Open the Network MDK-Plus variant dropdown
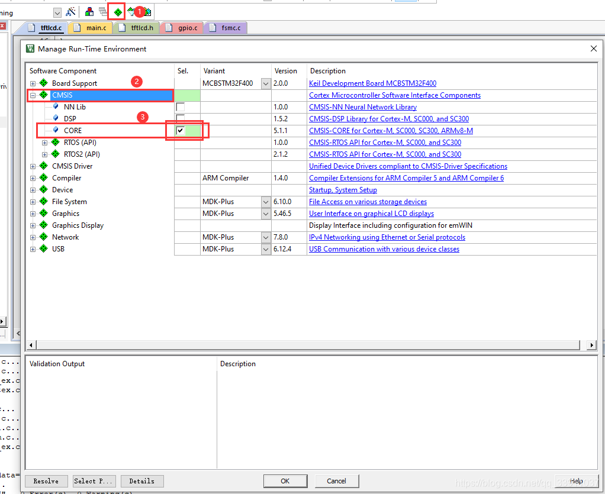This screenshot has height=494, width=605. [266, 237]
